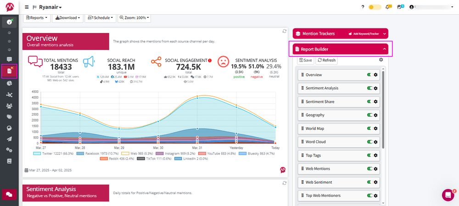Open the hamburger menu beside Ryanair
Image resolution: width=459 pixels, height=206 pixels.
pos(27,7)
